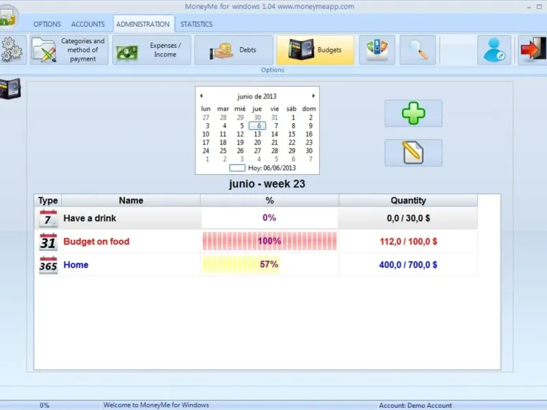The image size is (547, 410).
Task: Click the red arrow exit icon
Action: coord(533,50)
